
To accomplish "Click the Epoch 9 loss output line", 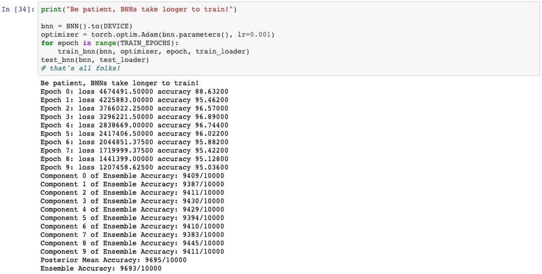I will [x=134, y=168].
